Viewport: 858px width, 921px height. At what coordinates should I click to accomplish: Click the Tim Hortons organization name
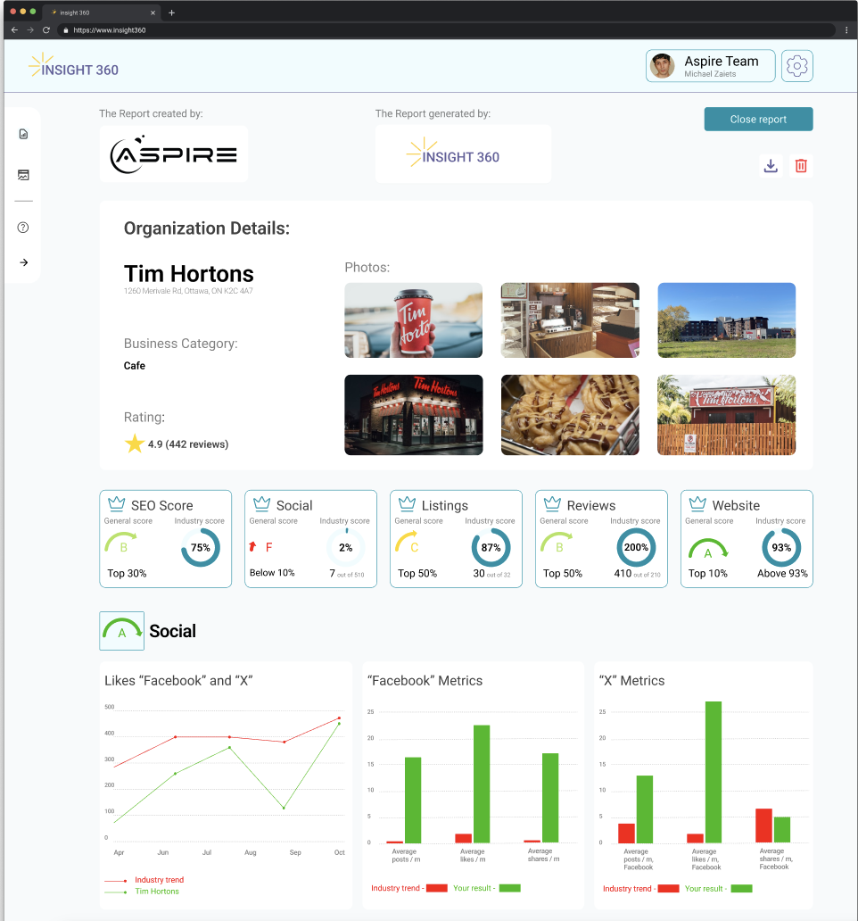click(x=188, y=274)
